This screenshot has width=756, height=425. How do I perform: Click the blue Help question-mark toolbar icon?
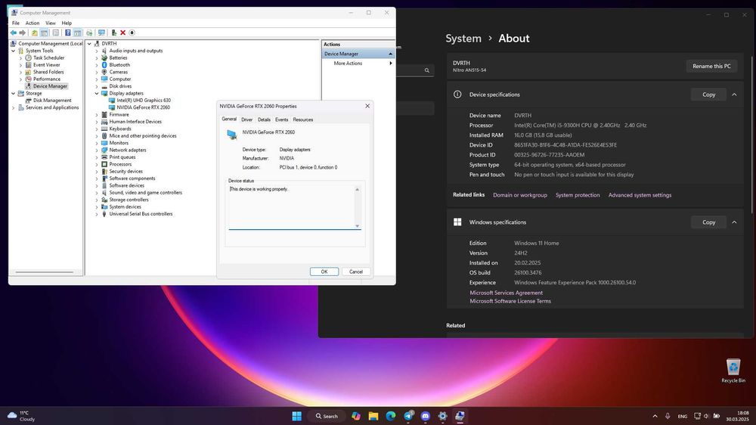67,33
